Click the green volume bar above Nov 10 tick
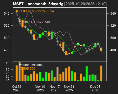 click(40, 77)
